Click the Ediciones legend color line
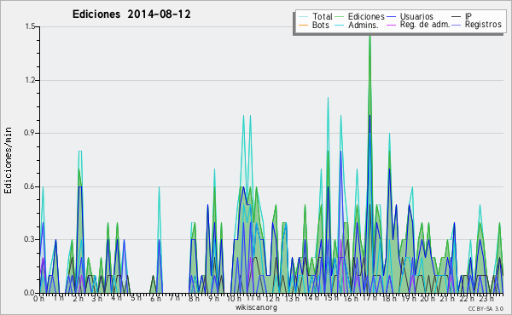 pos(340,17)
